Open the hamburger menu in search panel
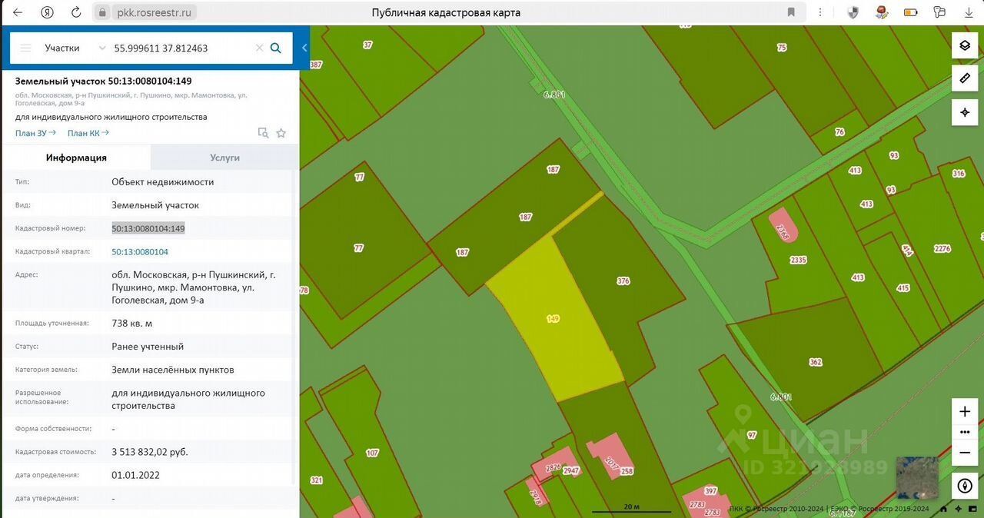Screen dimensions: 984x518 pyautogui.click(x=25, y=48)
